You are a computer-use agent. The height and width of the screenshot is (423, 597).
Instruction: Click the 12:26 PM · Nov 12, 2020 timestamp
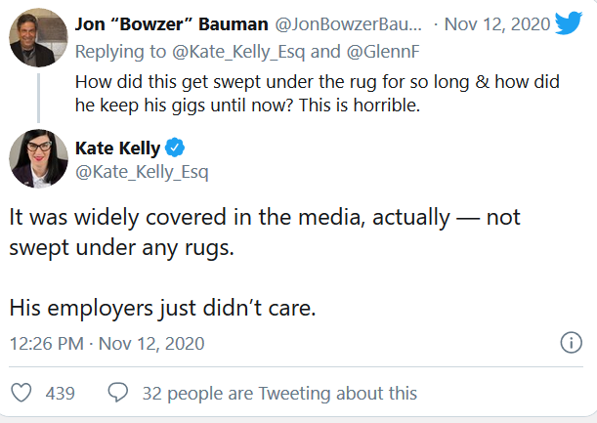point(107,344)
